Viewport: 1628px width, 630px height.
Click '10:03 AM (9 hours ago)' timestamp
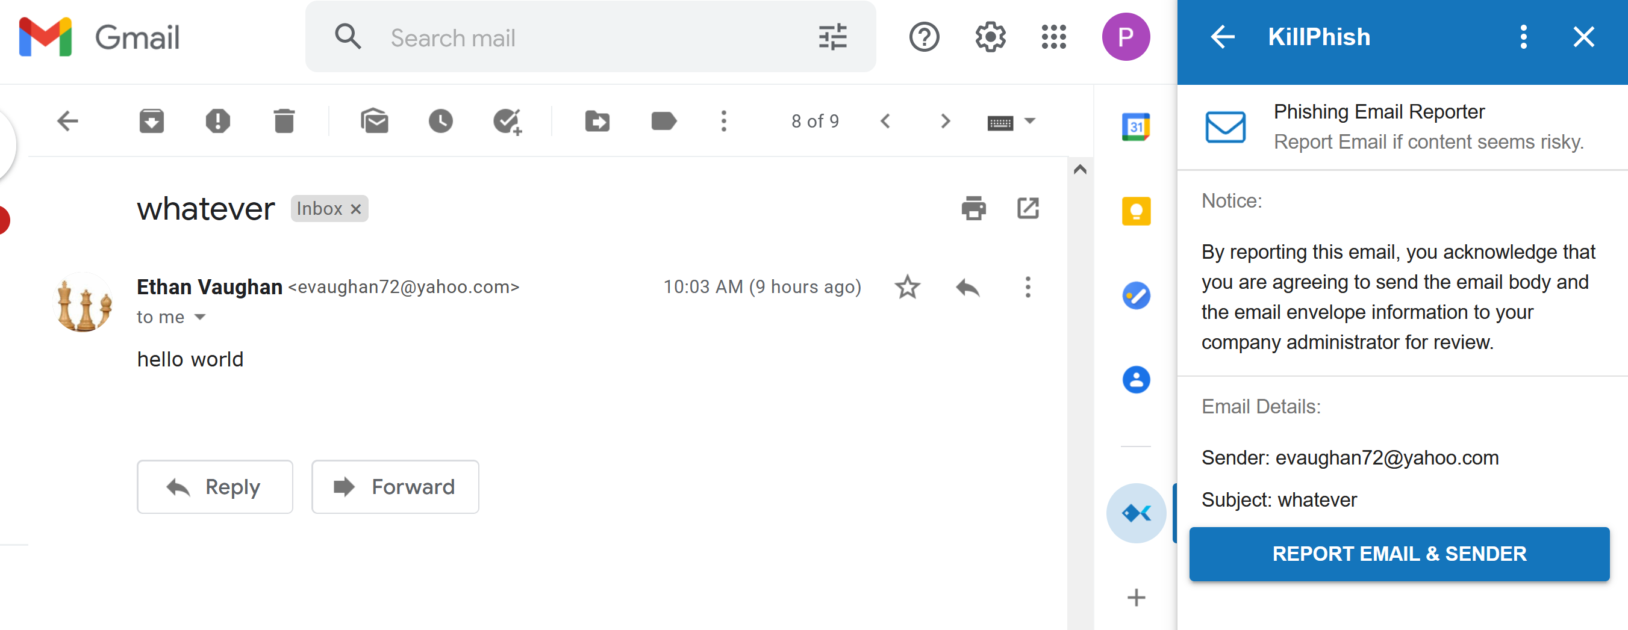pyautogui.click(x=762, y=287)
